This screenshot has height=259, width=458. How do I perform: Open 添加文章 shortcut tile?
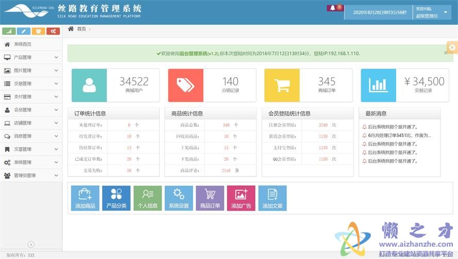click(272, 198)
